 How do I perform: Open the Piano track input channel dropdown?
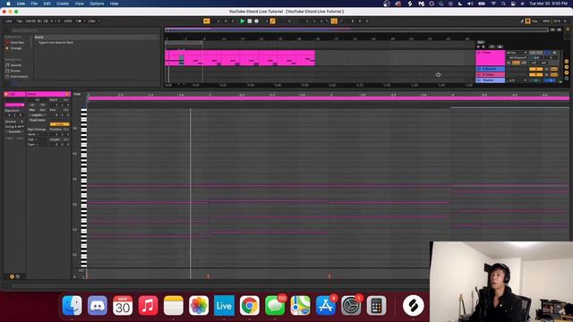pyautogui.click(x=517, y=57)
